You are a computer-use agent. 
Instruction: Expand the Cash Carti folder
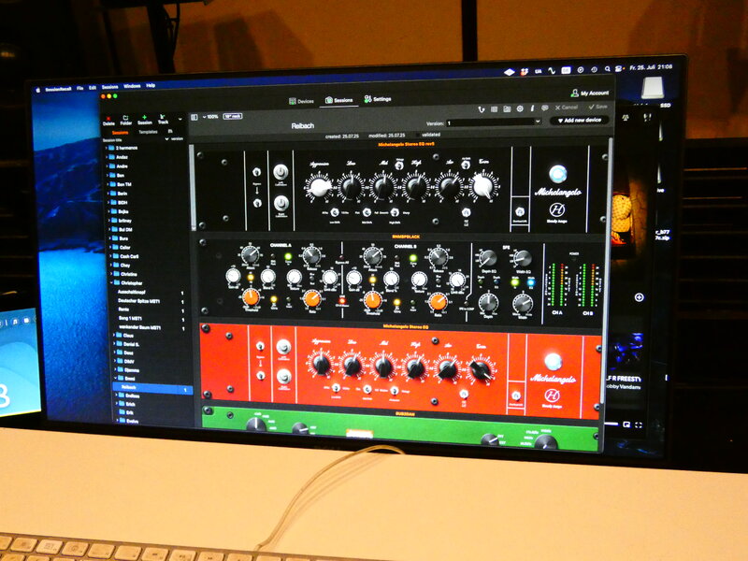coord(110,256)
